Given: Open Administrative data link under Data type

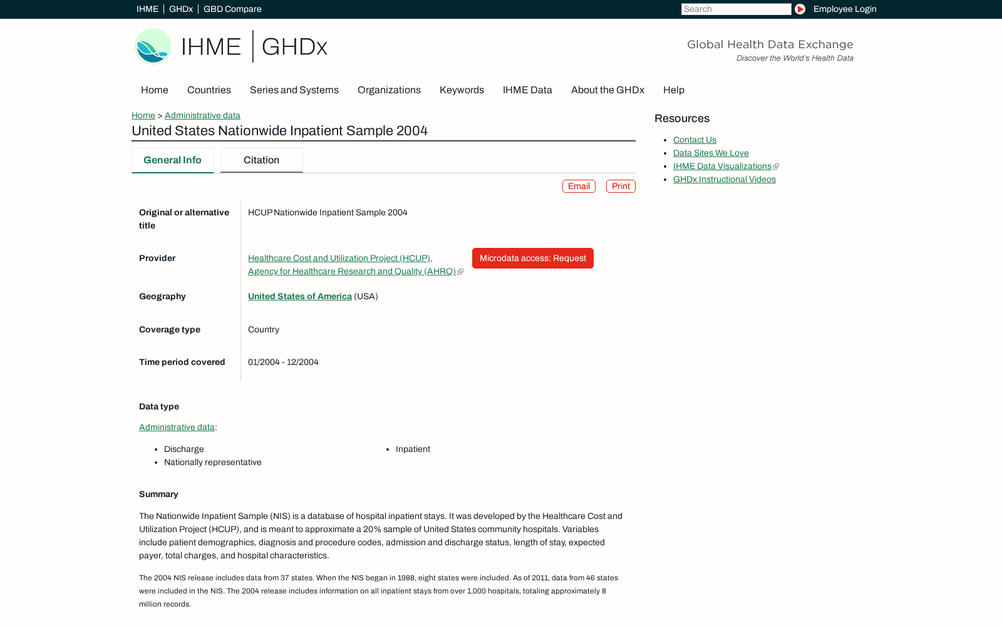Looking at the screenshot, I should pos(177,427).
